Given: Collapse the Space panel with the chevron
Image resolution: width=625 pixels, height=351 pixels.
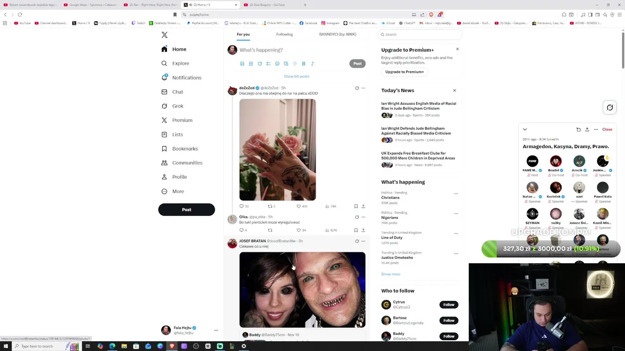Looking at the screenshot, I should (525, 130).
